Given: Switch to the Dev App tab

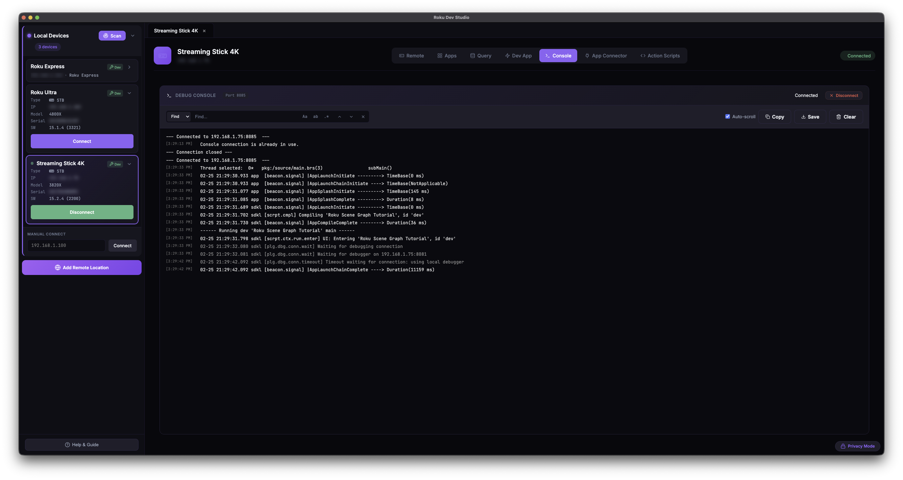Looking at the screenshot, I should (x=518, y=56).
